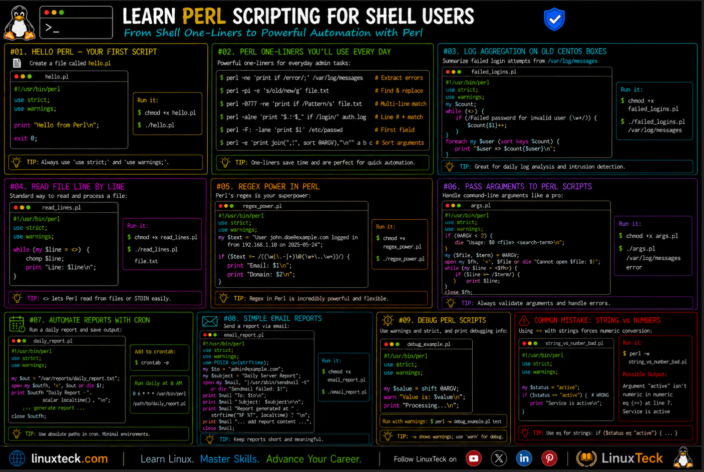Click the blue shield checkmark badge
The width and height of the screenshot is (704, 472).
(x=554, y=20)
